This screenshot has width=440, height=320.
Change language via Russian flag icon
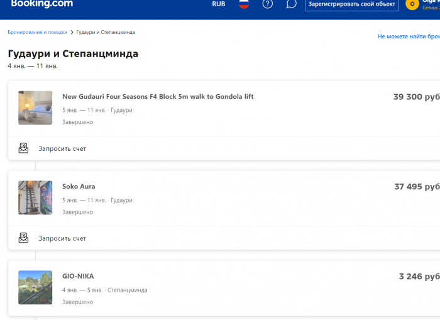(x=244, y=4)
